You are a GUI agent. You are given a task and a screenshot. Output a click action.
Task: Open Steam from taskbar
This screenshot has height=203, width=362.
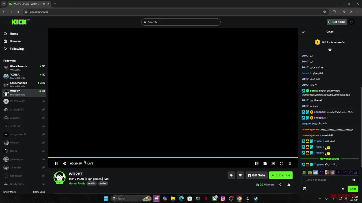click(x=256, y=198)
